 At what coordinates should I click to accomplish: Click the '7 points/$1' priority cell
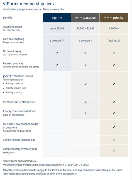(114, 41)
